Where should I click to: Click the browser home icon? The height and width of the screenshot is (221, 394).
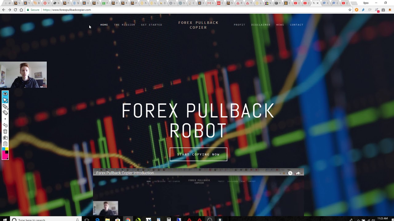pos(21,10)
